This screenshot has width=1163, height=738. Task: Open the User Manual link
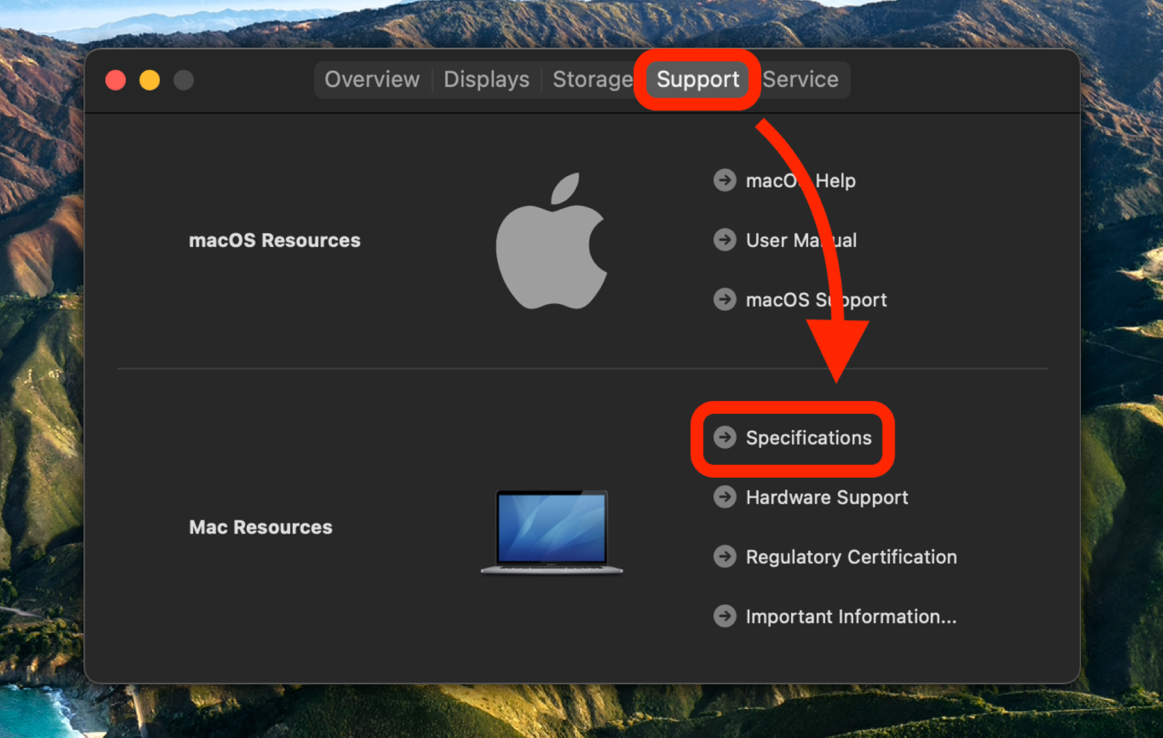tap(801, 239)
